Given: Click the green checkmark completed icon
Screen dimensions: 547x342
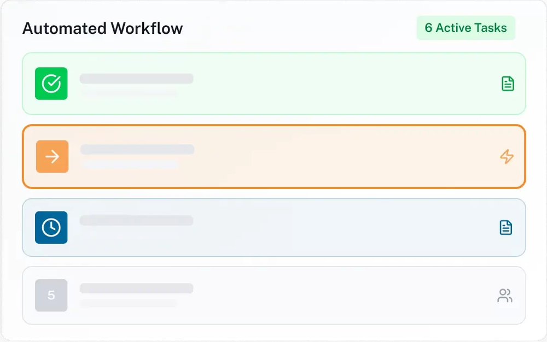Looking at the screenshot, I should point(51,84).
